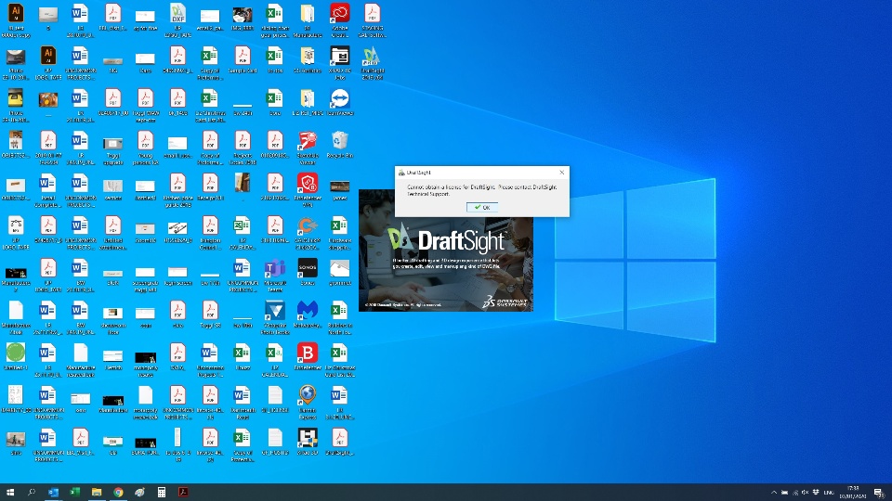Screen dimensions: 892x501
Task: Open Adobe Acrobat from the taskbar
Action: [x=183, y=492]
